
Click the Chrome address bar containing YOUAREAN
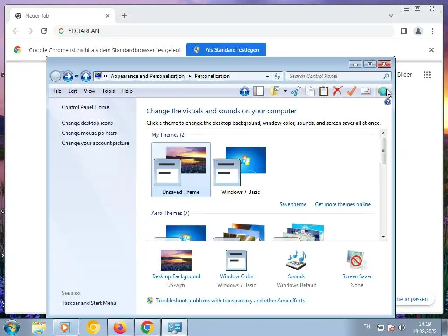(224, 31)
